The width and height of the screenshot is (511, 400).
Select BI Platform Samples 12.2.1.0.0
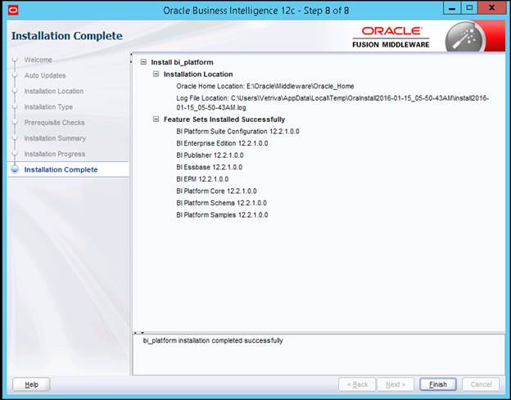[222, 215]
